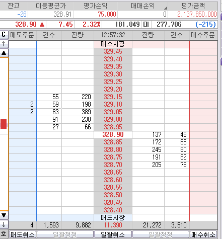Click the price 328.60
Screen dimensions: 222x239
coord(113,180)
